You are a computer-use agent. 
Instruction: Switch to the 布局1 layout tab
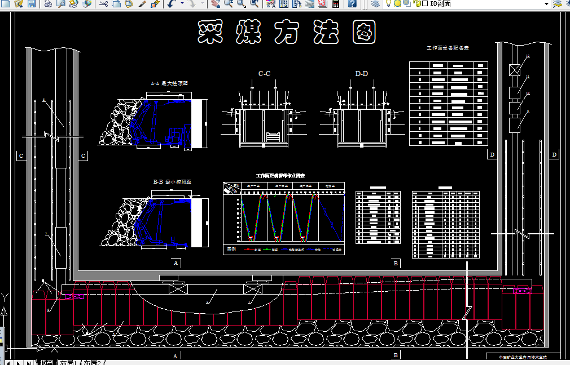pos(68,362)
